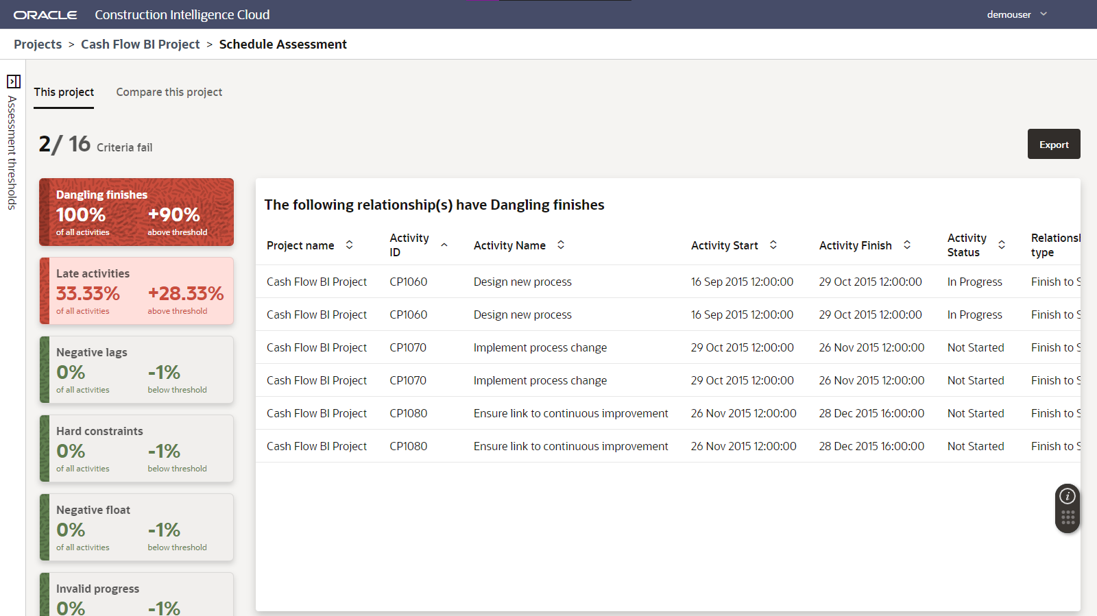
Task: Click the dangling finishes table heading
Action: pyautogui.click(x=435, y=205)
